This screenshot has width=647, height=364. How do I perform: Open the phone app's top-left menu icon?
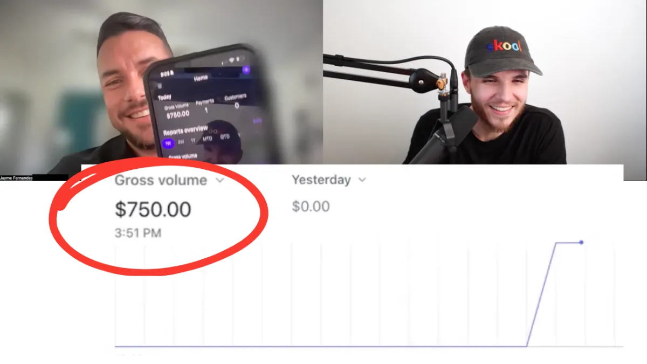click(x=160, y=86)
